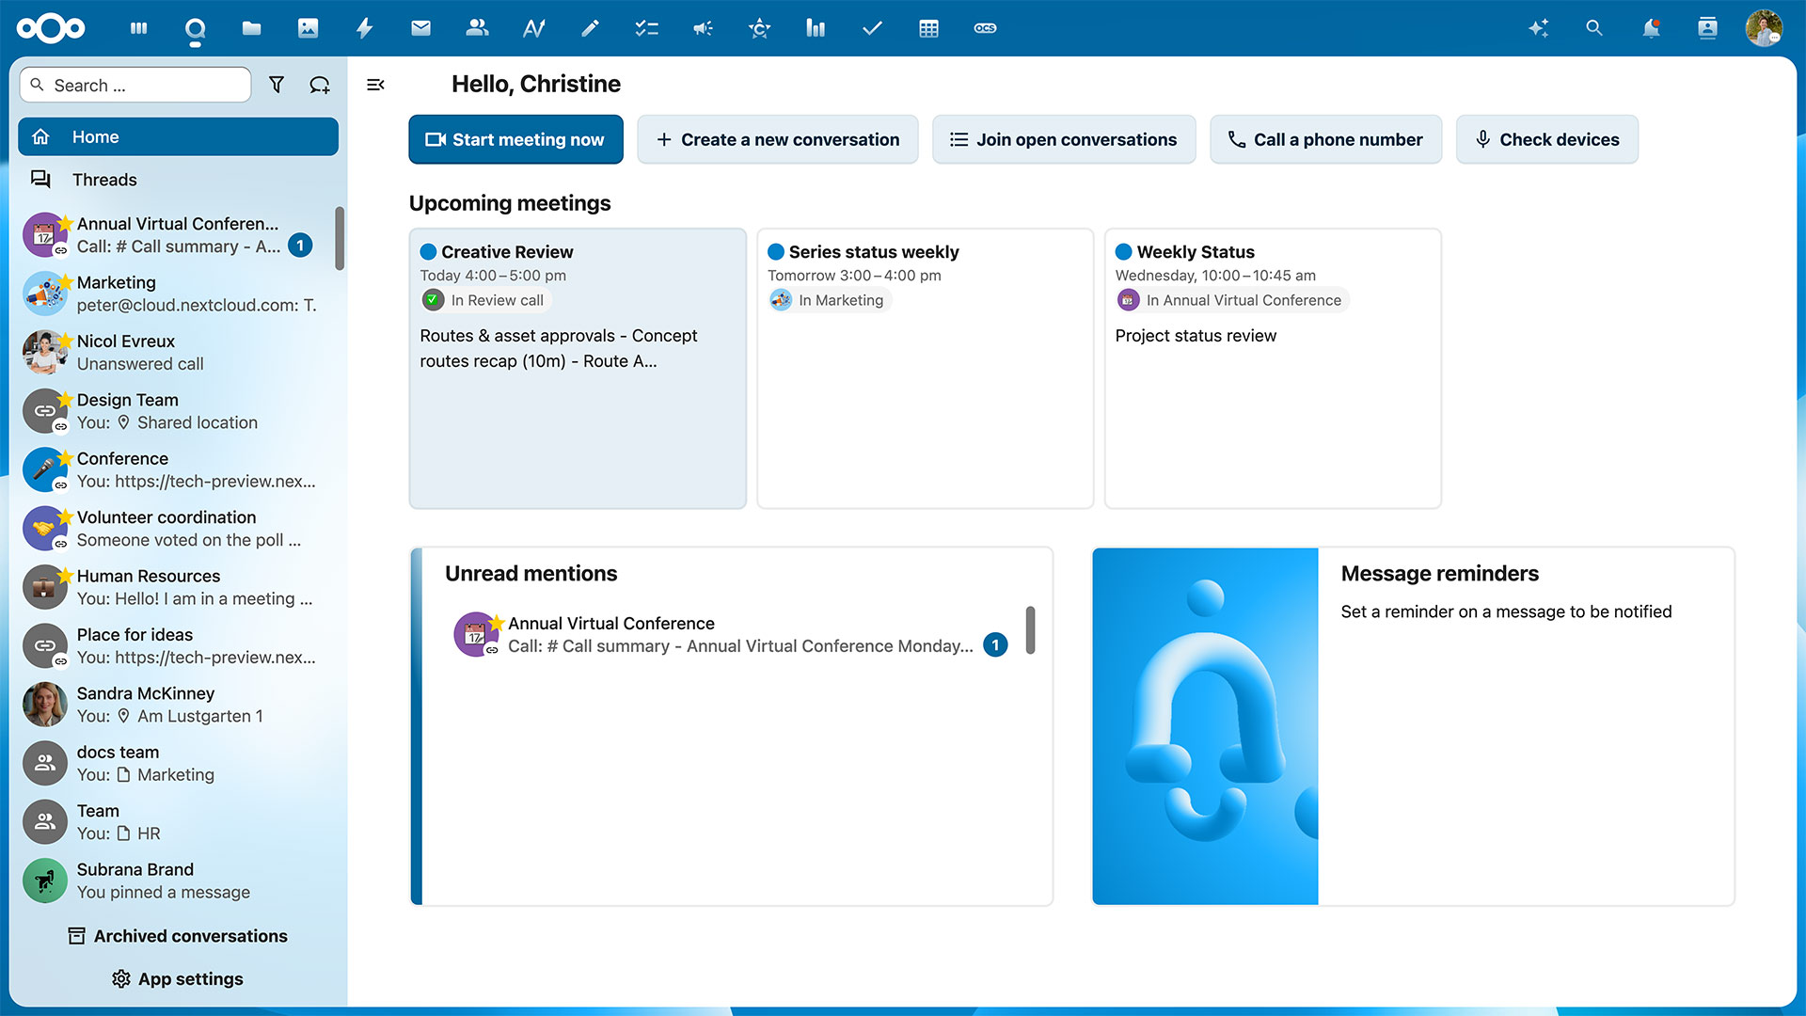Select the Threads navigation item

click(x=104, y=180)
